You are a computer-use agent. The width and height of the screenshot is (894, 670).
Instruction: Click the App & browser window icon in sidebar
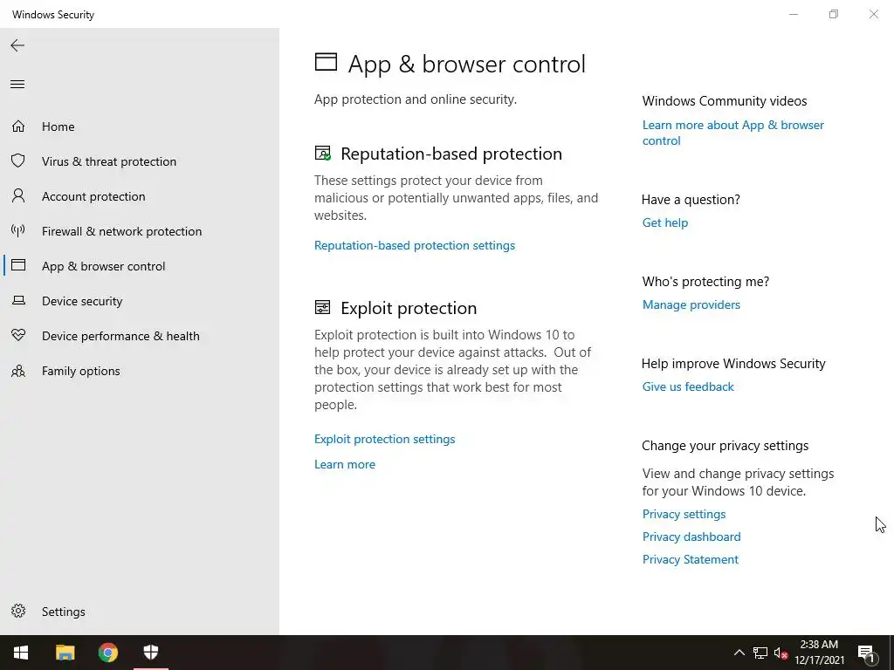click(x=18, y=265)
